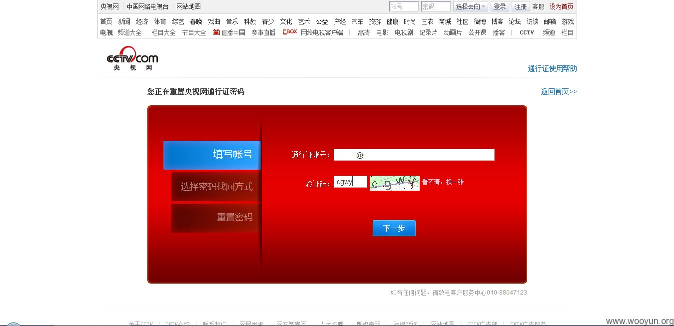Click the 登录 button

tap(500, 6)
